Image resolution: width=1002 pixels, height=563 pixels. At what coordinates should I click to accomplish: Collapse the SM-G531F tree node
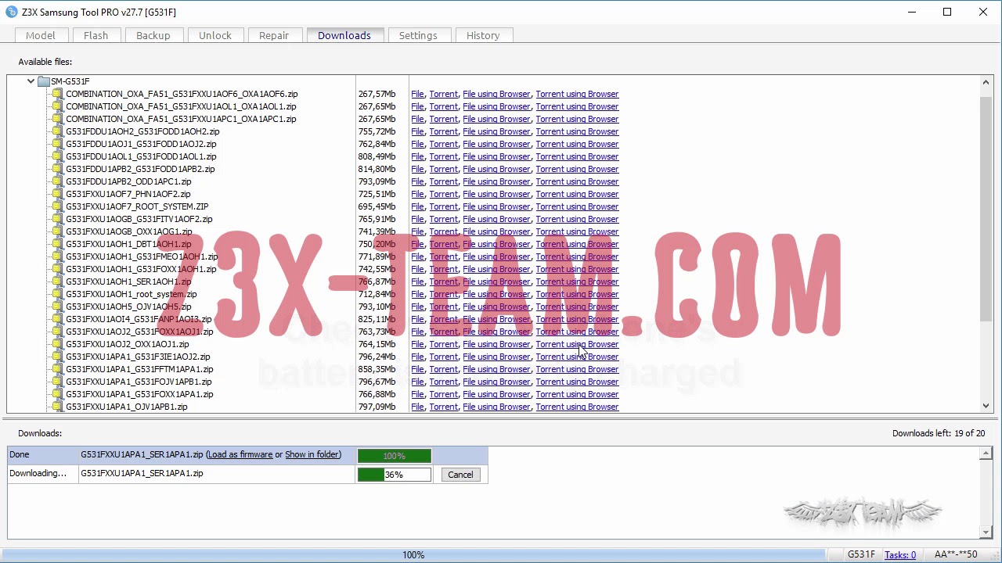click(31, 81)
